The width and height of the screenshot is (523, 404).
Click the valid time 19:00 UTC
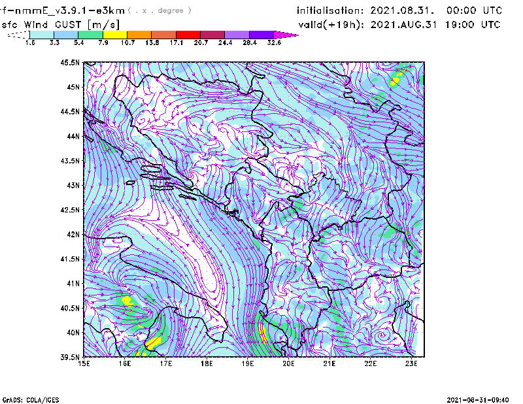[473, 25]
